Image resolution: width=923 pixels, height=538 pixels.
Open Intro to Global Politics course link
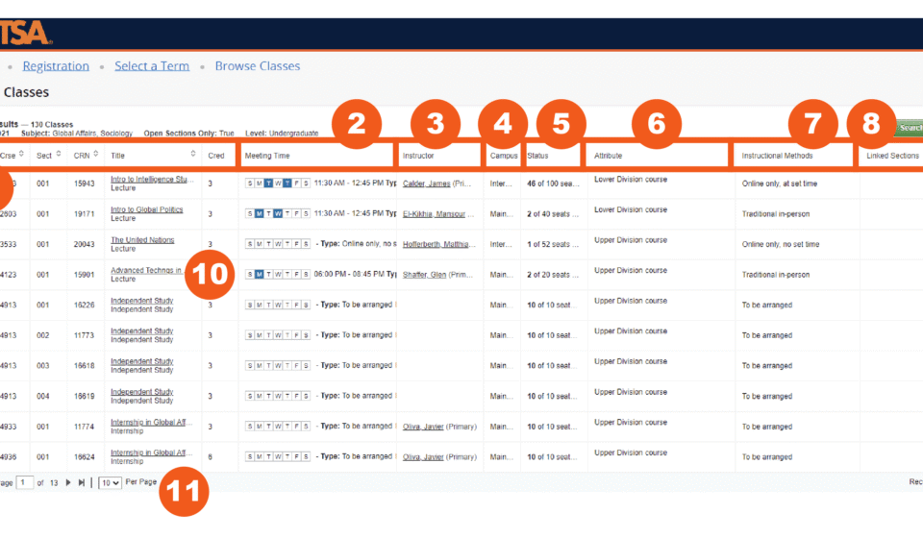pos(146,209)
